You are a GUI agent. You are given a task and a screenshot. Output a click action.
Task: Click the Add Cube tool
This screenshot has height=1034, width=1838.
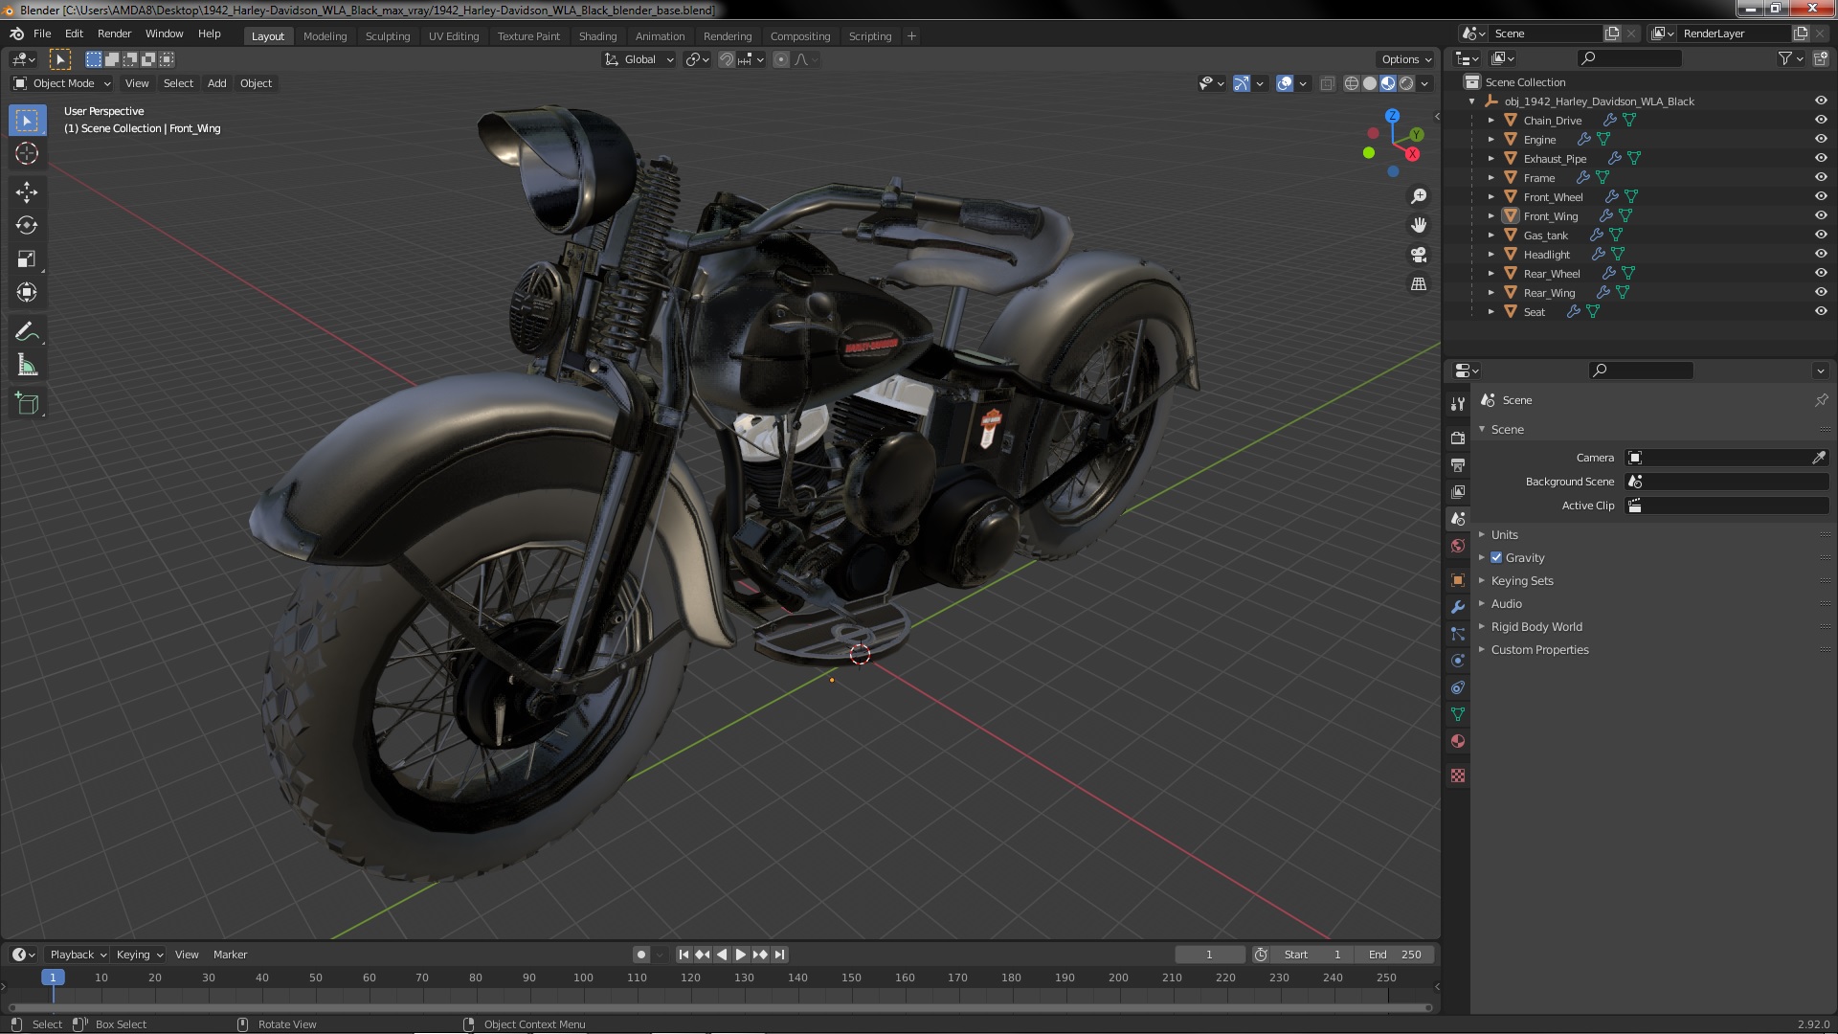pyautogui.click(x=27, y=404)
